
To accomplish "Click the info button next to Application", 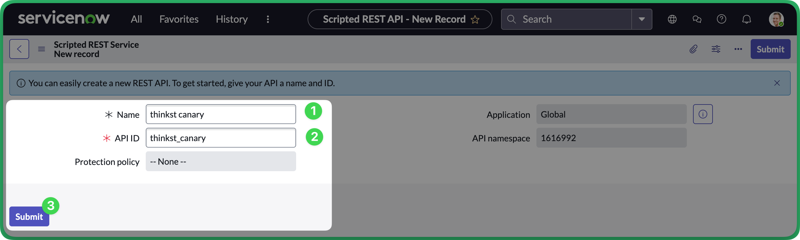I will [703, 114].
